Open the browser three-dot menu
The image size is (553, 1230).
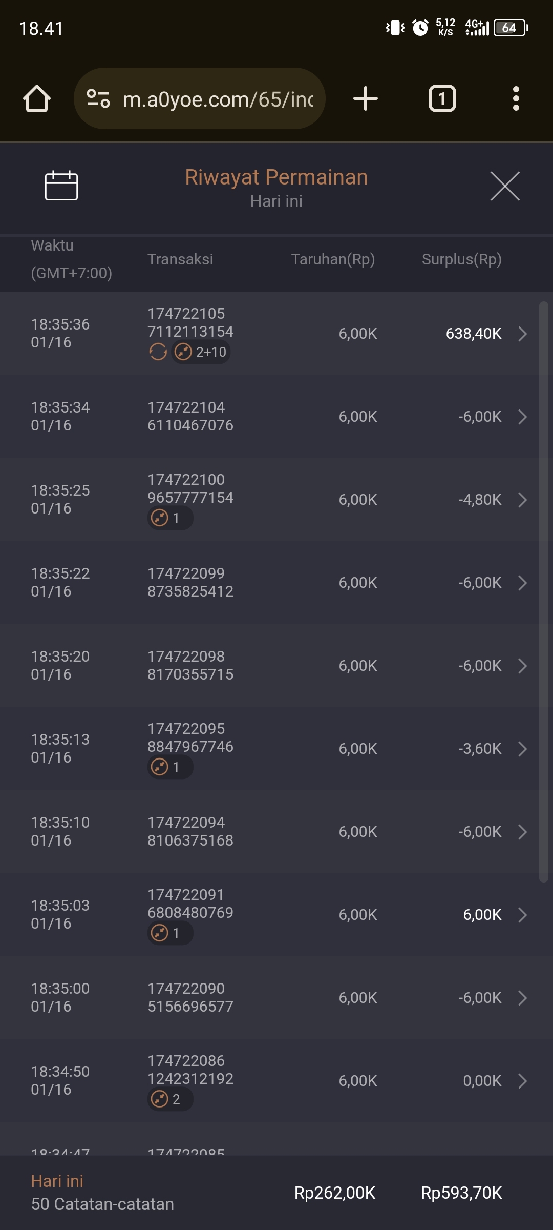[516, 98]
